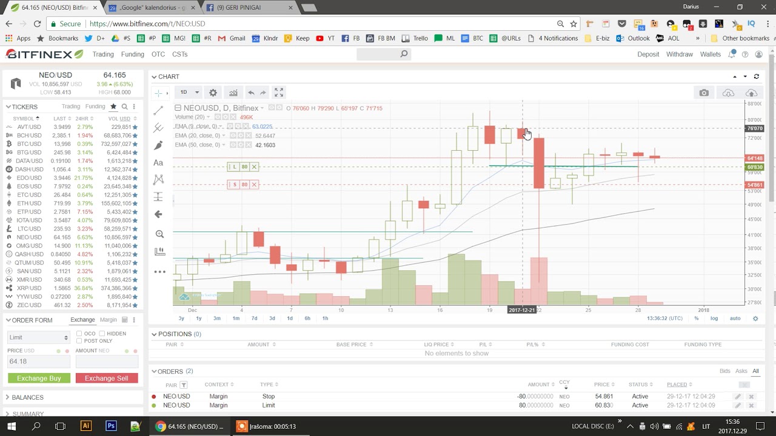Click the Exchange Buy button
Viewport: 776px width, 436px height.
[39, 378]
